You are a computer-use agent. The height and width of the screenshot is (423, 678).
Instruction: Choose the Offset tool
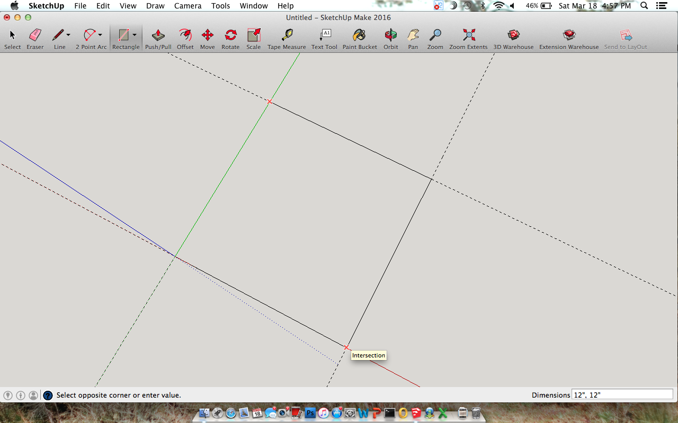click(x=185, y=39)
